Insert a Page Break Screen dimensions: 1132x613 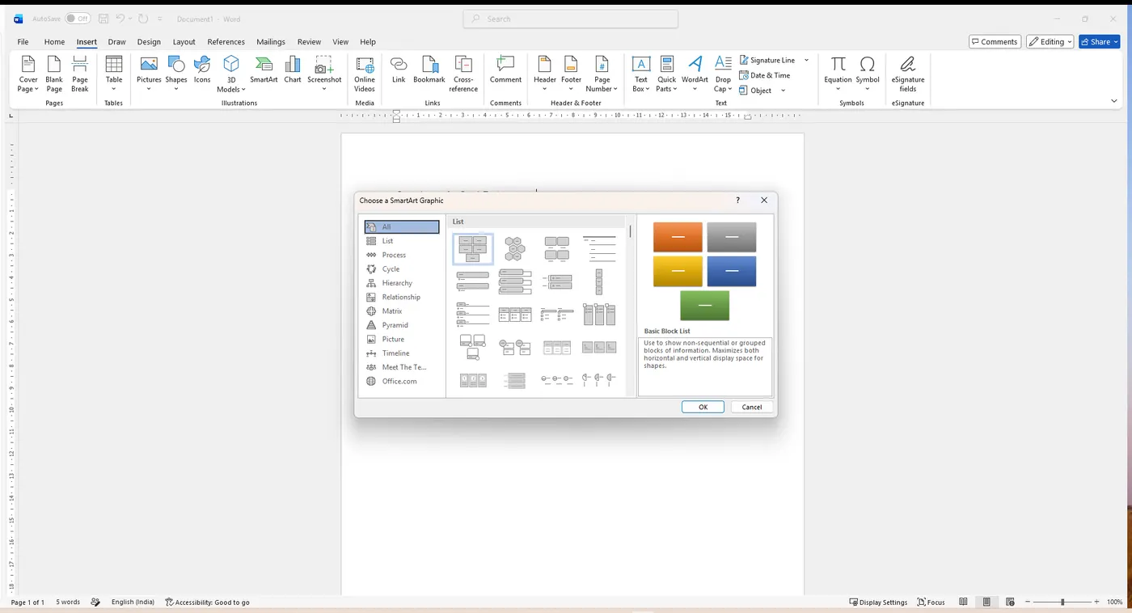pyautogui.click(x=80, y=74)
